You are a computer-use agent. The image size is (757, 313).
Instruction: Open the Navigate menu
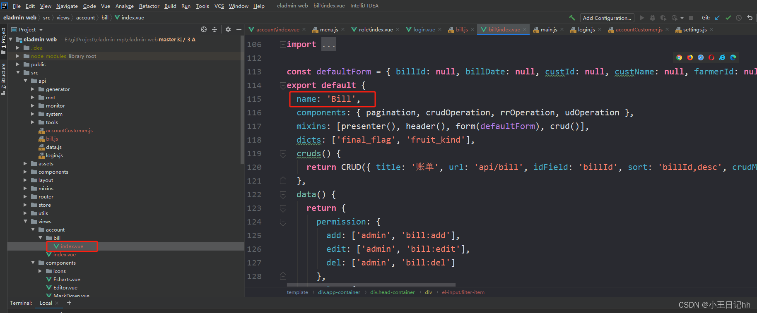click(67, 6)
